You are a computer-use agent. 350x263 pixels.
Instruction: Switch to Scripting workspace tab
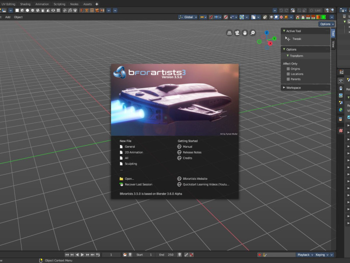click(59, 4)
